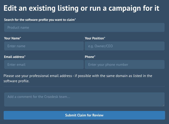Click into the Enter email field
The width and height of the screenshot is (169, 124).
(x=44, y=64)
